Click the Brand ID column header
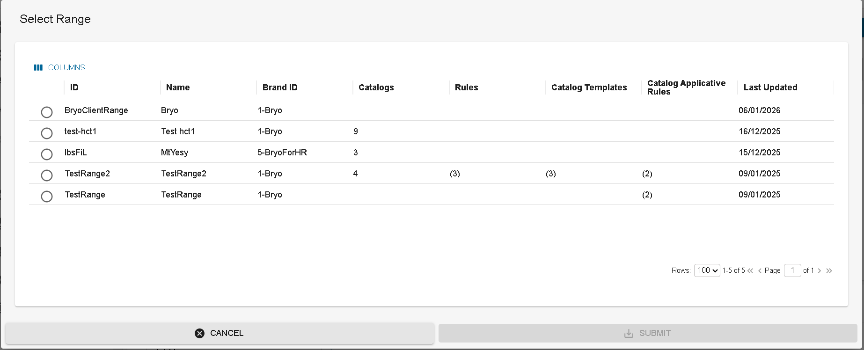This screenshot has height=350, width=864. 279,87
